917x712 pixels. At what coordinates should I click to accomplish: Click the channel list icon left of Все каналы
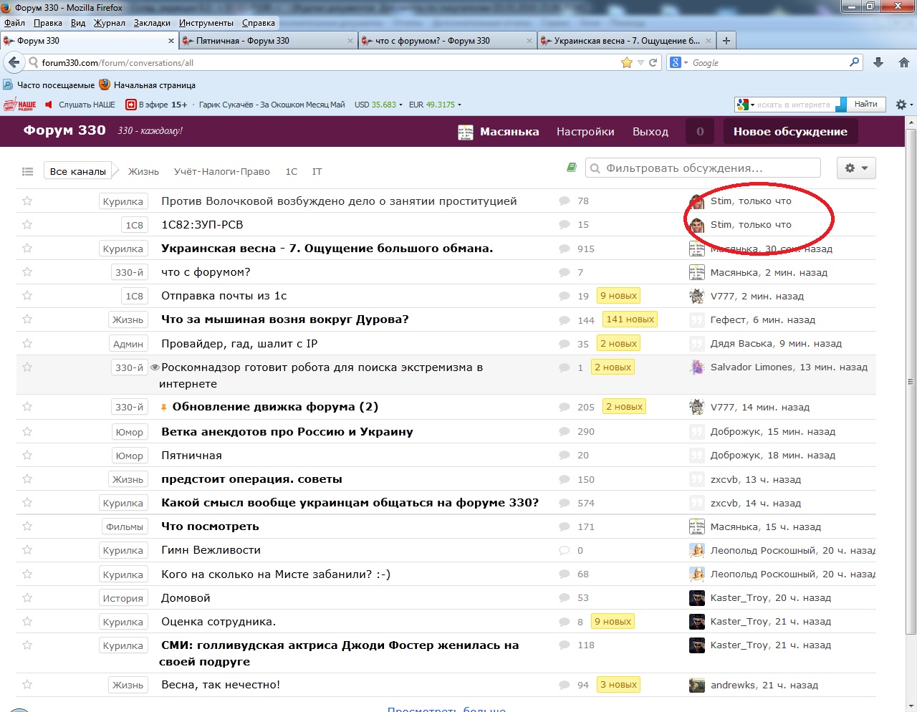pos(28,171)
